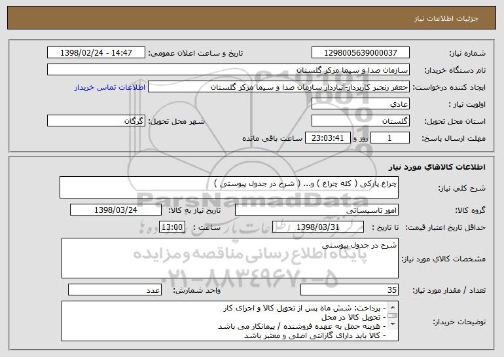Click the label حداقل تاریخ اعتبار قیمت

[445, 227]
